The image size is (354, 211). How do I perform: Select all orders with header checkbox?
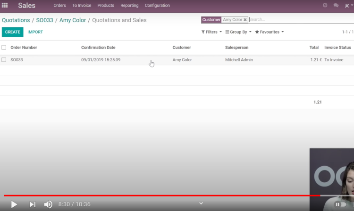point(4,48)
